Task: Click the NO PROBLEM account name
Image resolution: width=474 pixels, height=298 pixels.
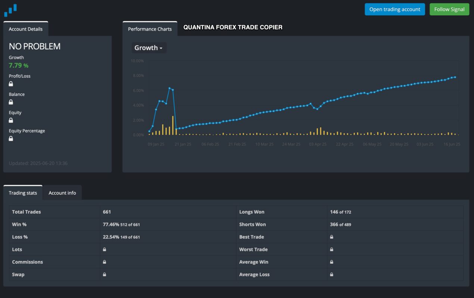Action: 35,46
